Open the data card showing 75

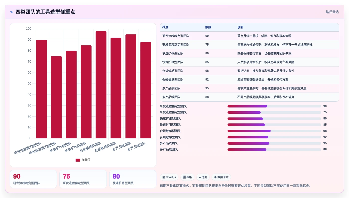(83, 179)
